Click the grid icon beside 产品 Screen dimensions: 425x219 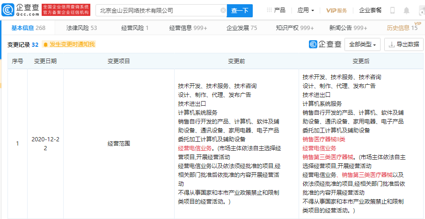[x=269, y=10]
